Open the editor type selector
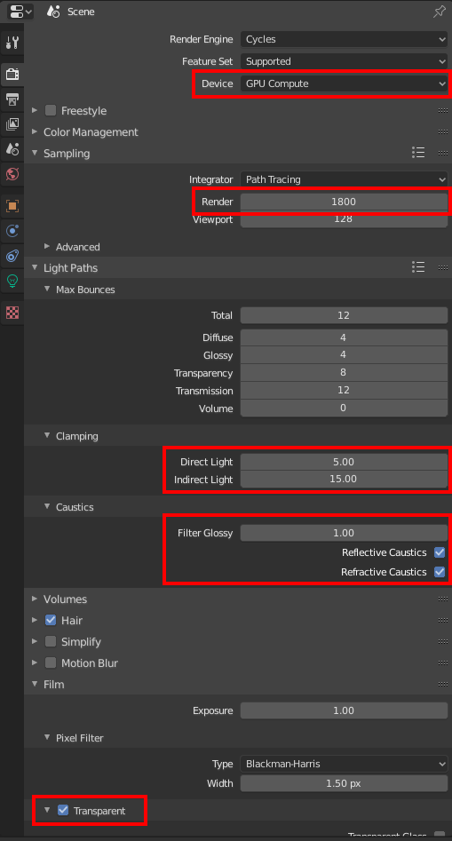 tap(20, 11)
